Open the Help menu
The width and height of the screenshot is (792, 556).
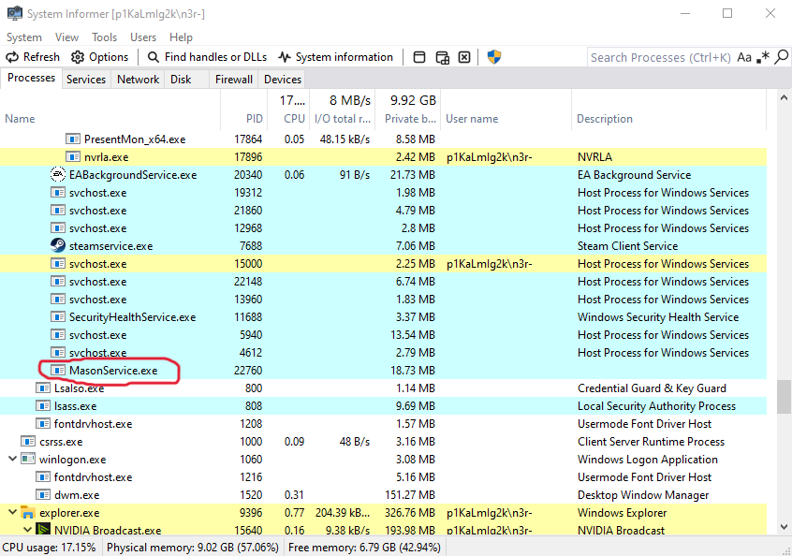181,37
